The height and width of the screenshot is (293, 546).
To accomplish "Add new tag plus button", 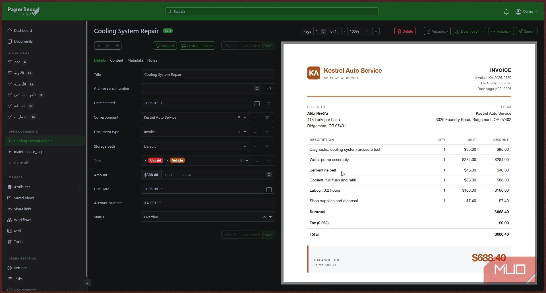I will 257,161.
